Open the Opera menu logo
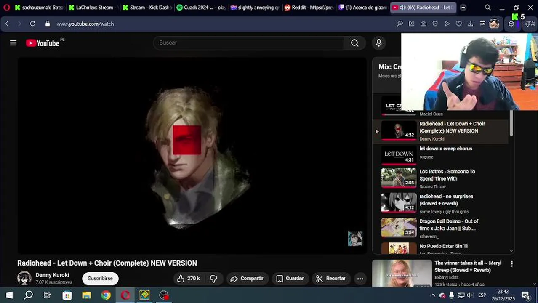 (6, 8)
